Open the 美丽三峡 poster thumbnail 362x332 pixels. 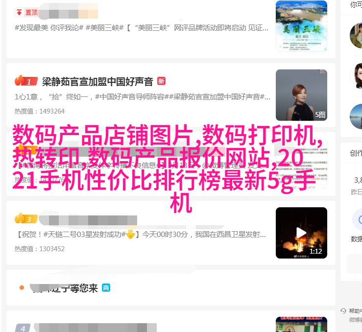point(301,26)
